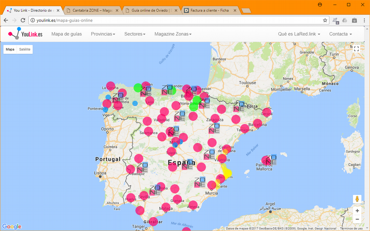Click the pink marker at Almería

(193, 205)
